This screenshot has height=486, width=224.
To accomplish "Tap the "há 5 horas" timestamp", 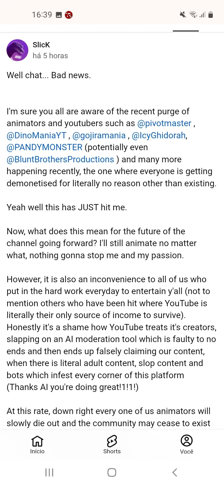I will click(x=50, y=56).
